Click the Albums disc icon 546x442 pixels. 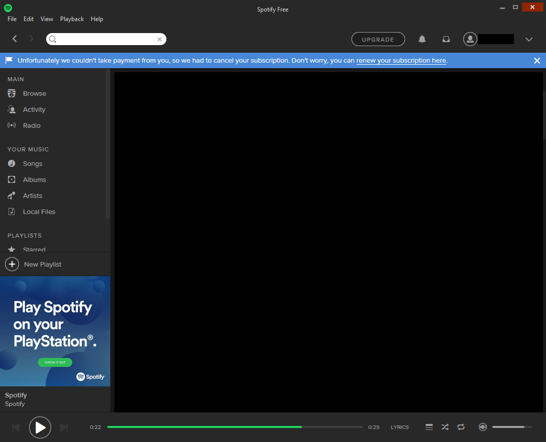point(12,179)
